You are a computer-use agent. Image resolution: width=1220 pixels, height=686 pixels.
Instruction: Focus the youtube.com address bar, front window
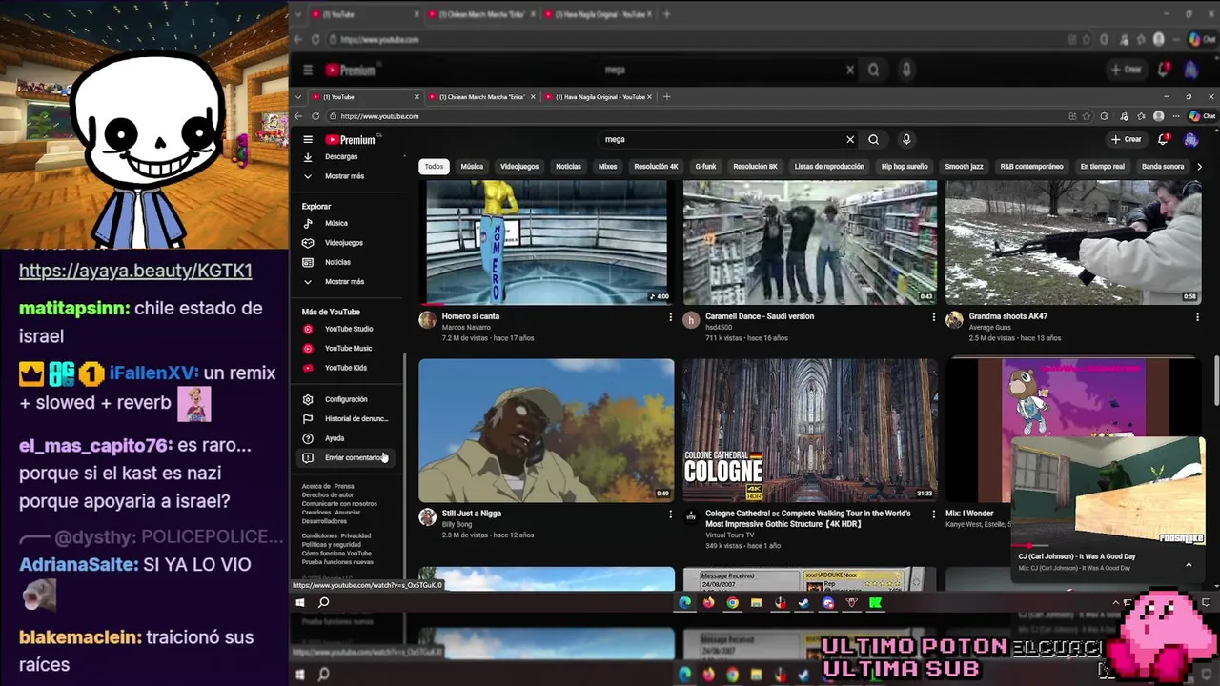pos(696,116)
